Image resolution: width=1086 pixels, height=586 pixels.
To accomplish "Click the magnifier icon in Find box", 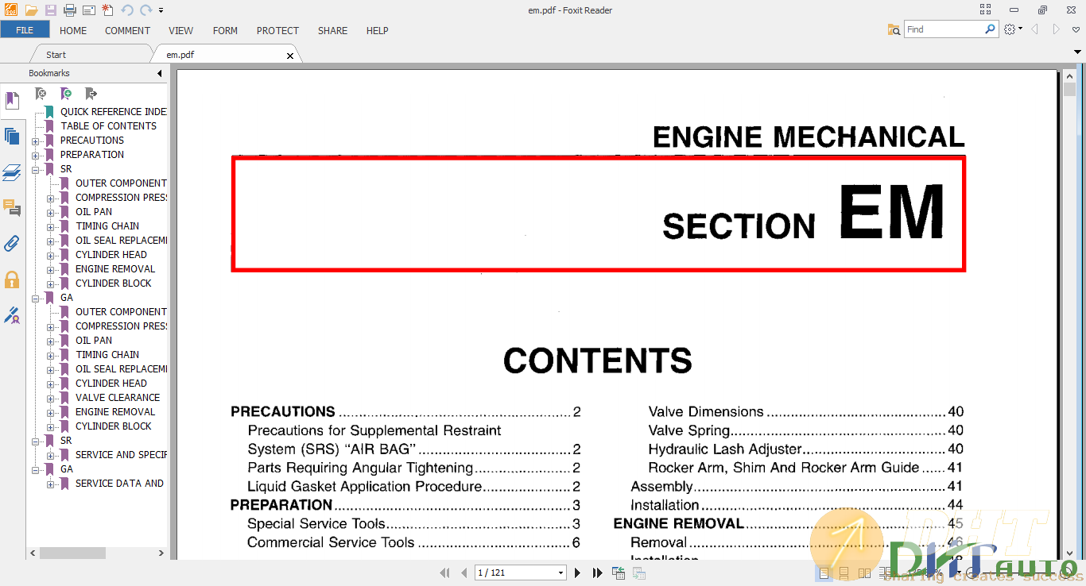I will [x=990, y=29].
